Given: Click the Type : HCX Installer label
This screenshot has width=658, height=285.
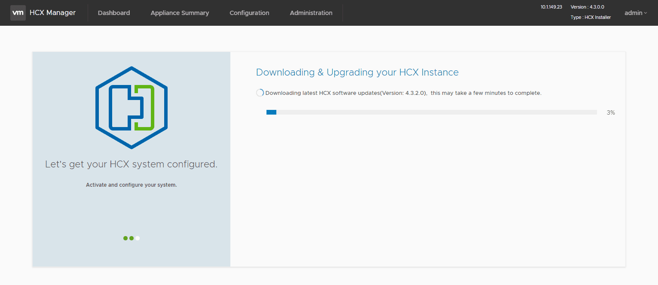Looking at the screenshot, I should pos(591,17).
